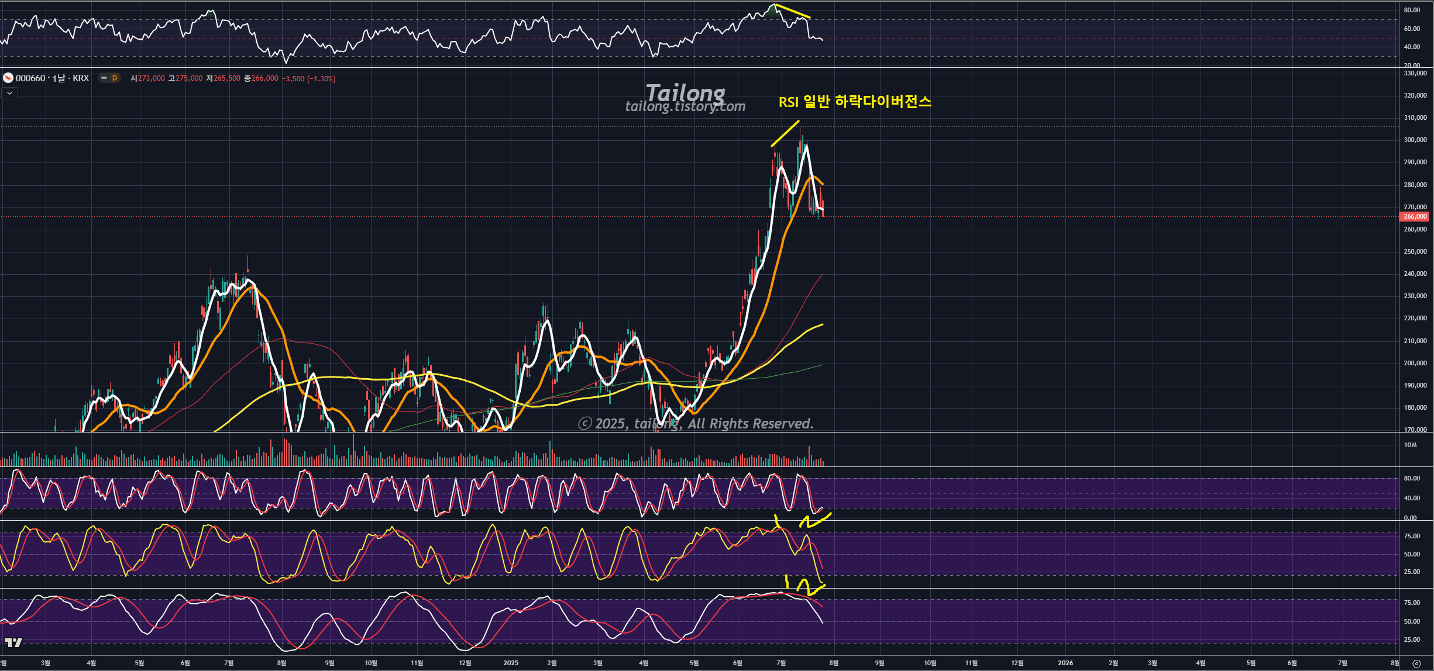Click the 300,000 level on price scale

(1415, 140)
